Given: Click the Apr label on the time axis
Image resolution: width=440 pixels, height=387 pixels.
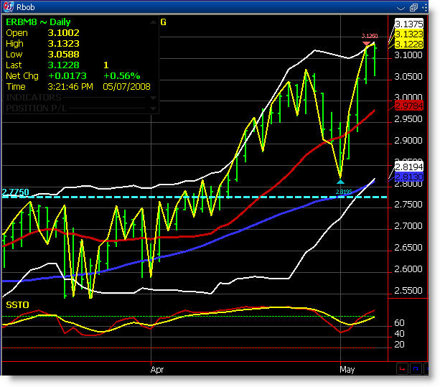Looking at the screenshot, I should pos(157,369).
